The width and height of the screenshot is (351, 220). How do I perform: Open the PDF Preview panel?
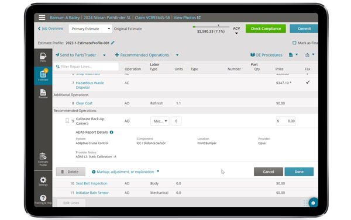pos(43,94)
